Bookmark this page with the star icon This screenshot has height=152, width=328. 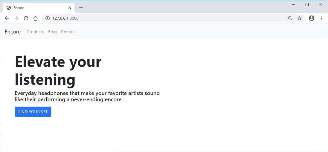tap(300, 19)
